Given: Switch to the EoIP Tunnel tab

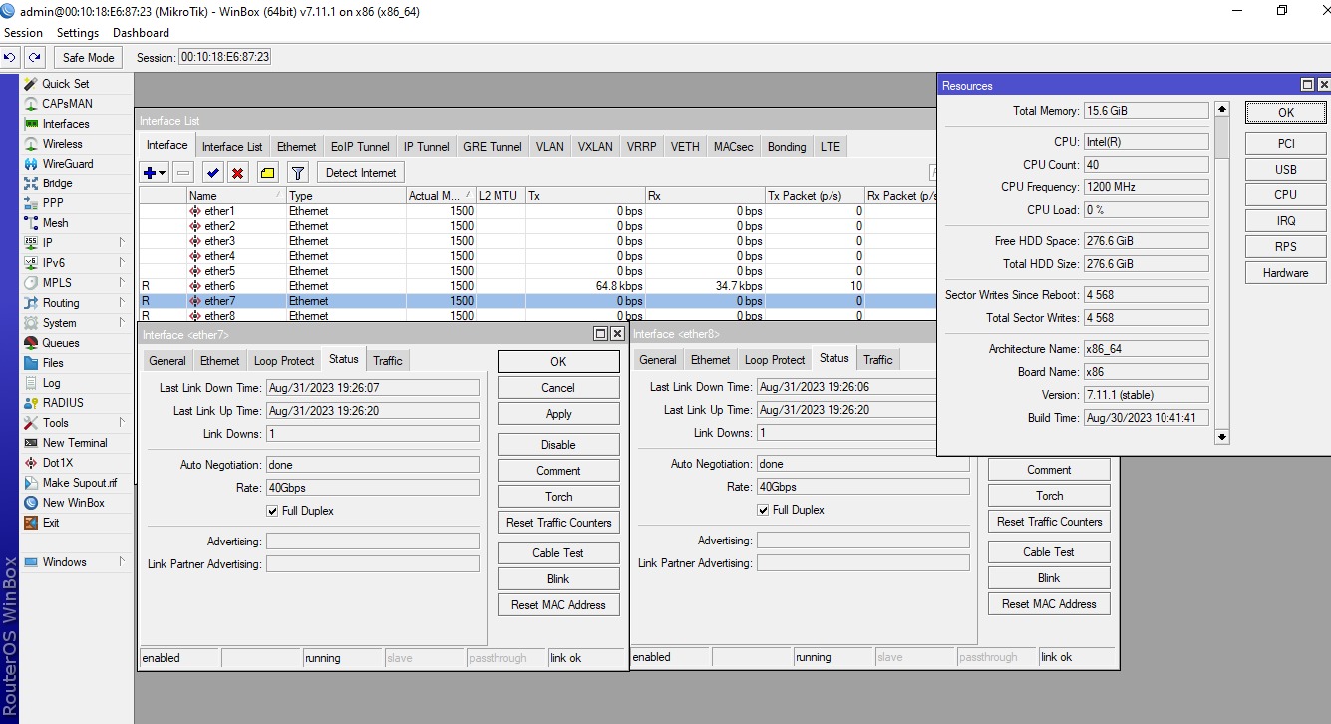Looking at the screenshot, I should (x=360, y=147).
